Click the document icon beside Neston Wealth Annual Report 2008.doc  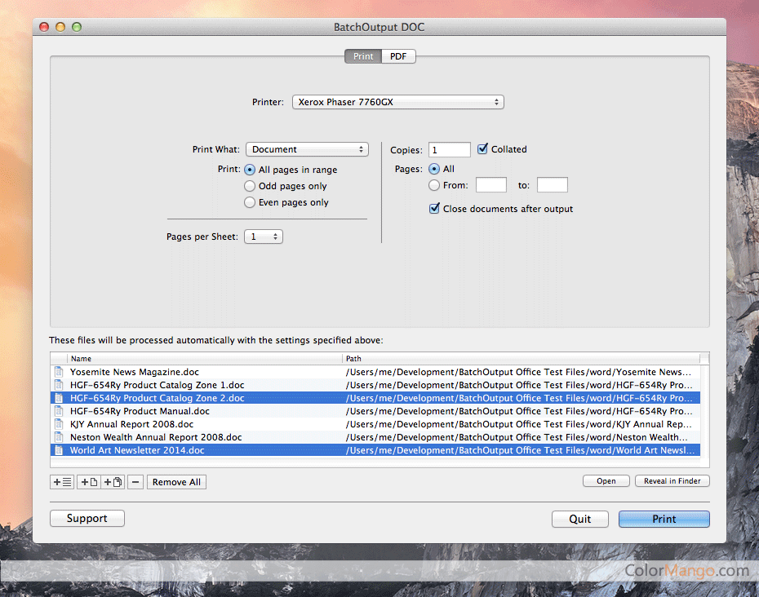pos(58,437)
